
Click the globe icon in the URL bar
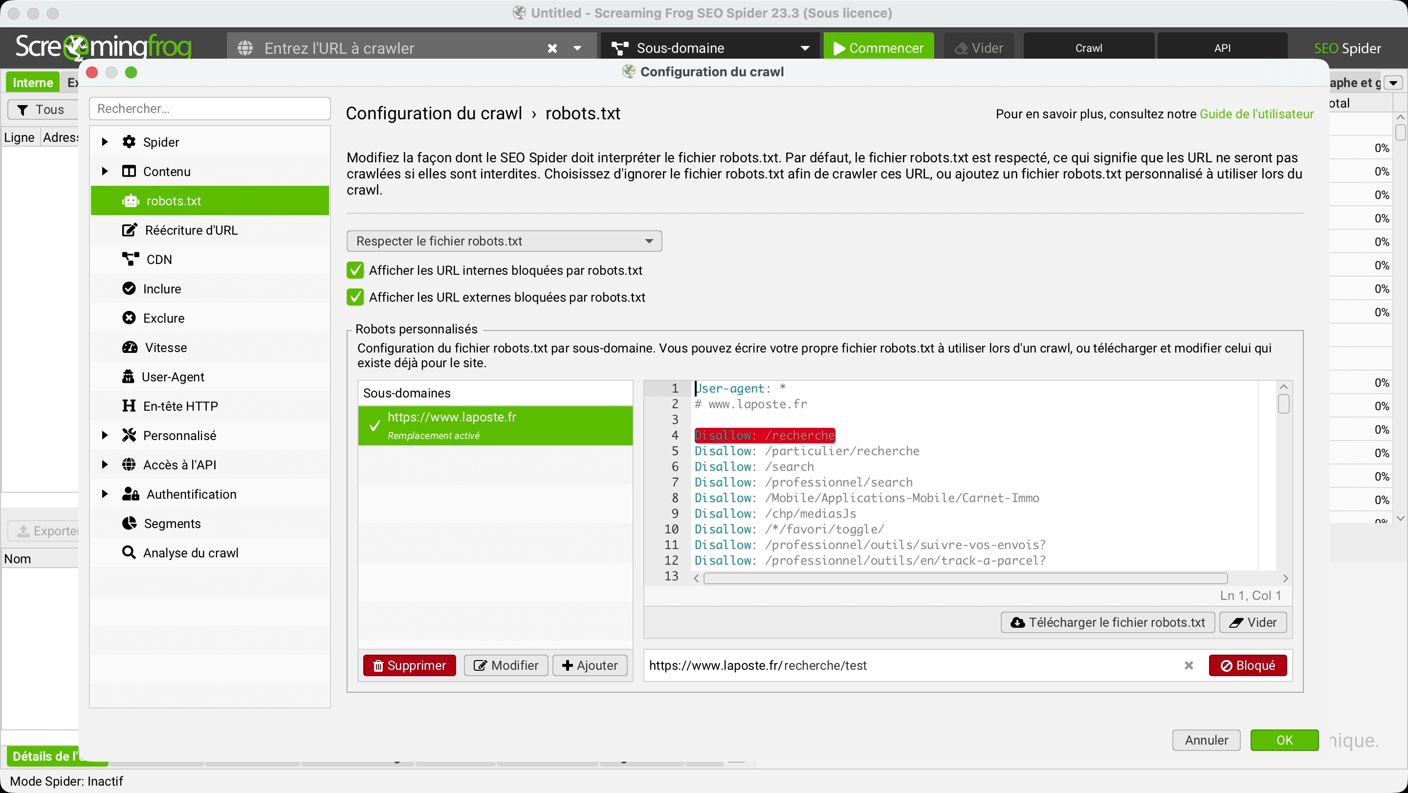click(x=245, y=48)
